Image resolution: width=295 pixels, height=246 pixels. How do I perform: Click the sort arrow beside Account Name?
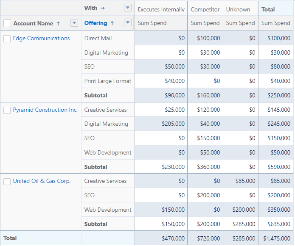click(x=58, y=24)
